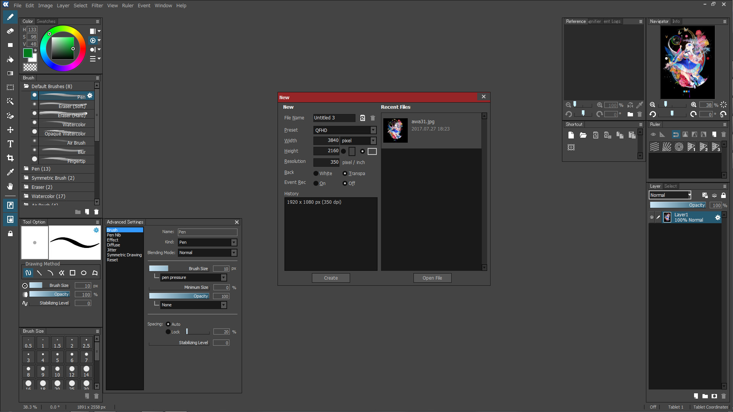
Task: Hide Layer1 using eye toggle
Action: coord(652,217)
